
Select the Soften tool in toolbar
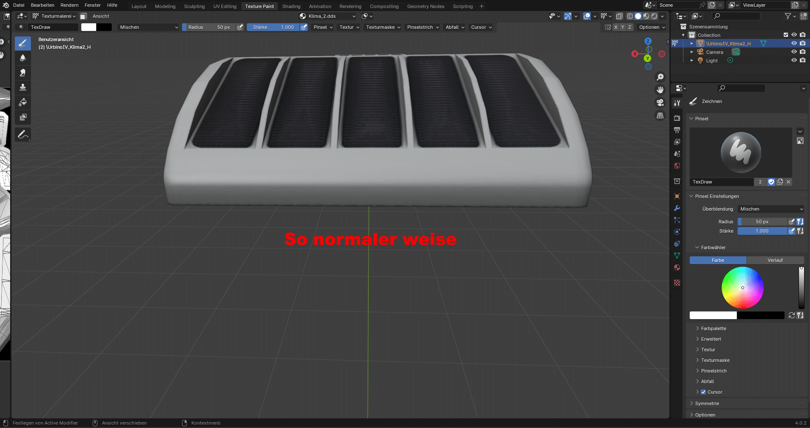pyautogui.click(x=23, y=58)
